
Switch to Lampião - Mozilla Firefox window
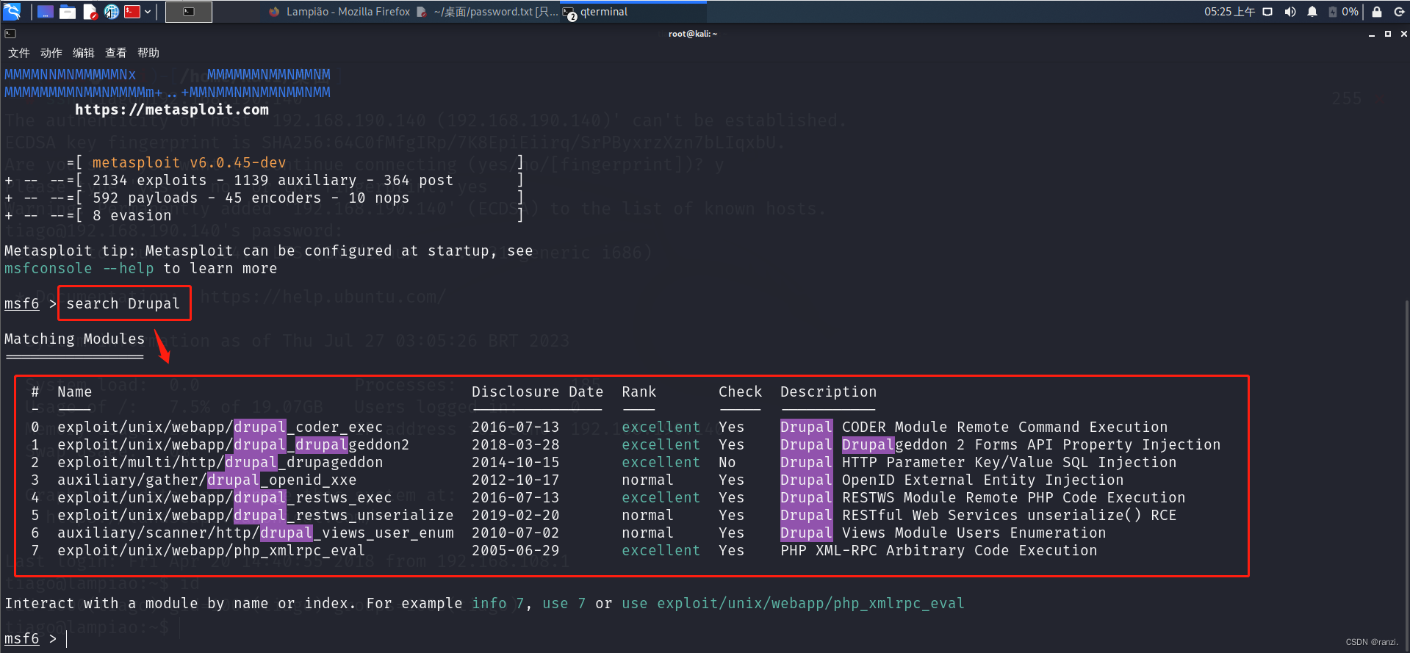[339, 12]
